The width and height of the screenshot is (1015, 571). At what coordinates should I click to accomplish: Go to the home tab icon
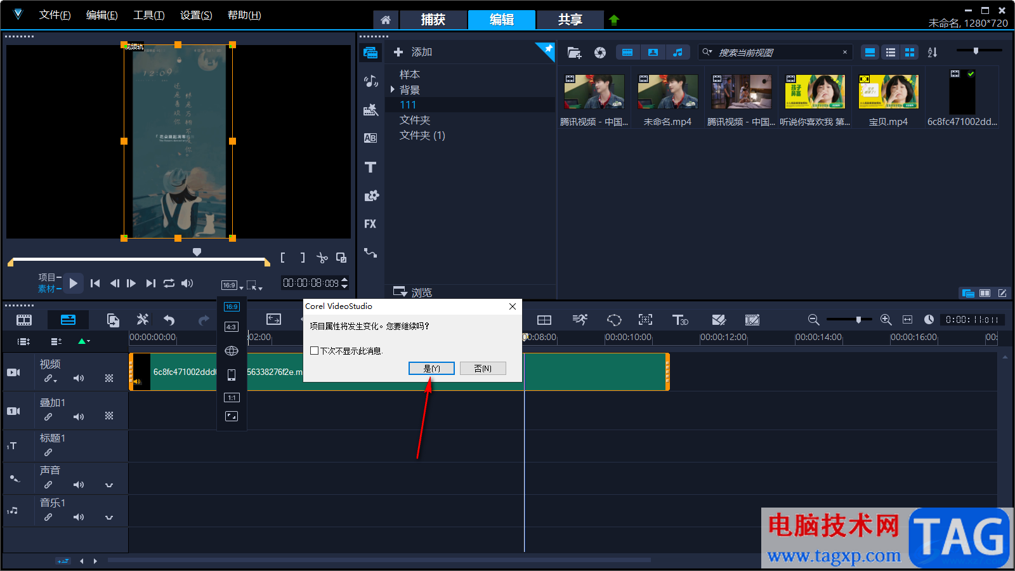tap(386, 20)
